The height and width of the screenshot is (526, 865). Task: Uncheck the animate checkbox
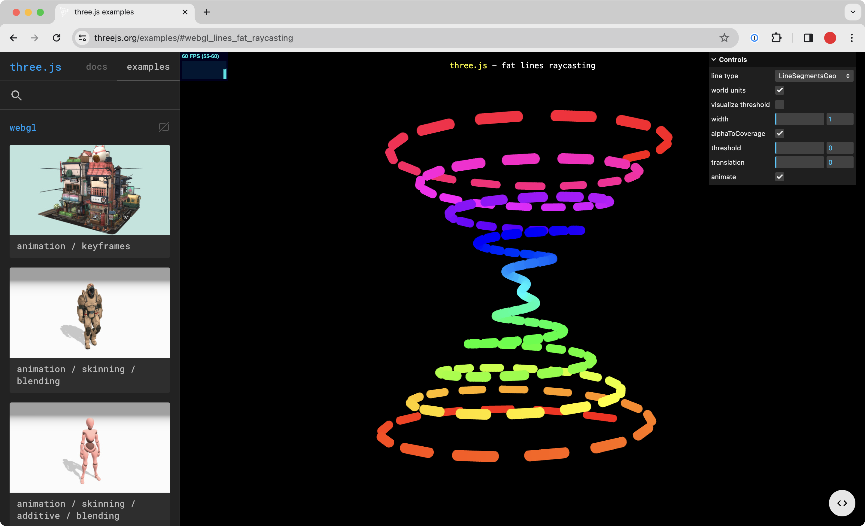[x=779, y=177]
